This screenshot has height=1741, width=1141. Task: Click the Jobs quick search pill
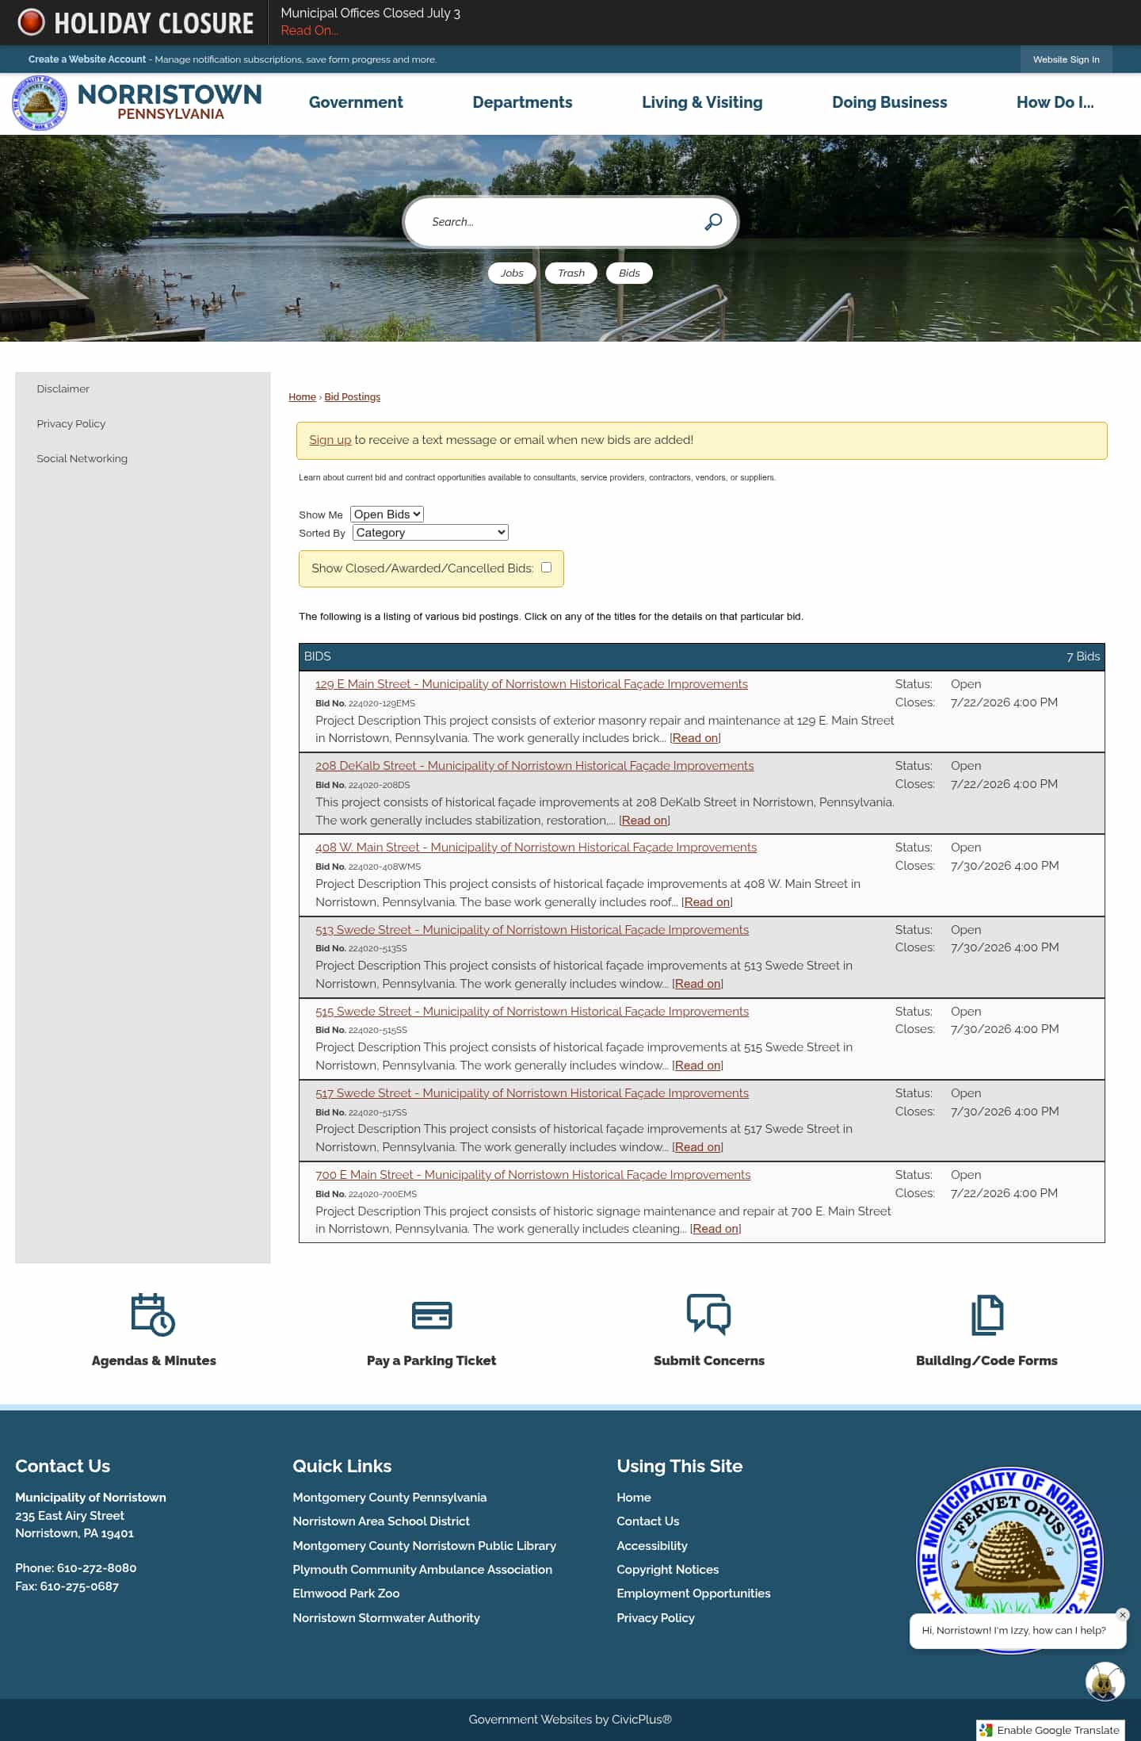click(512, 273)
